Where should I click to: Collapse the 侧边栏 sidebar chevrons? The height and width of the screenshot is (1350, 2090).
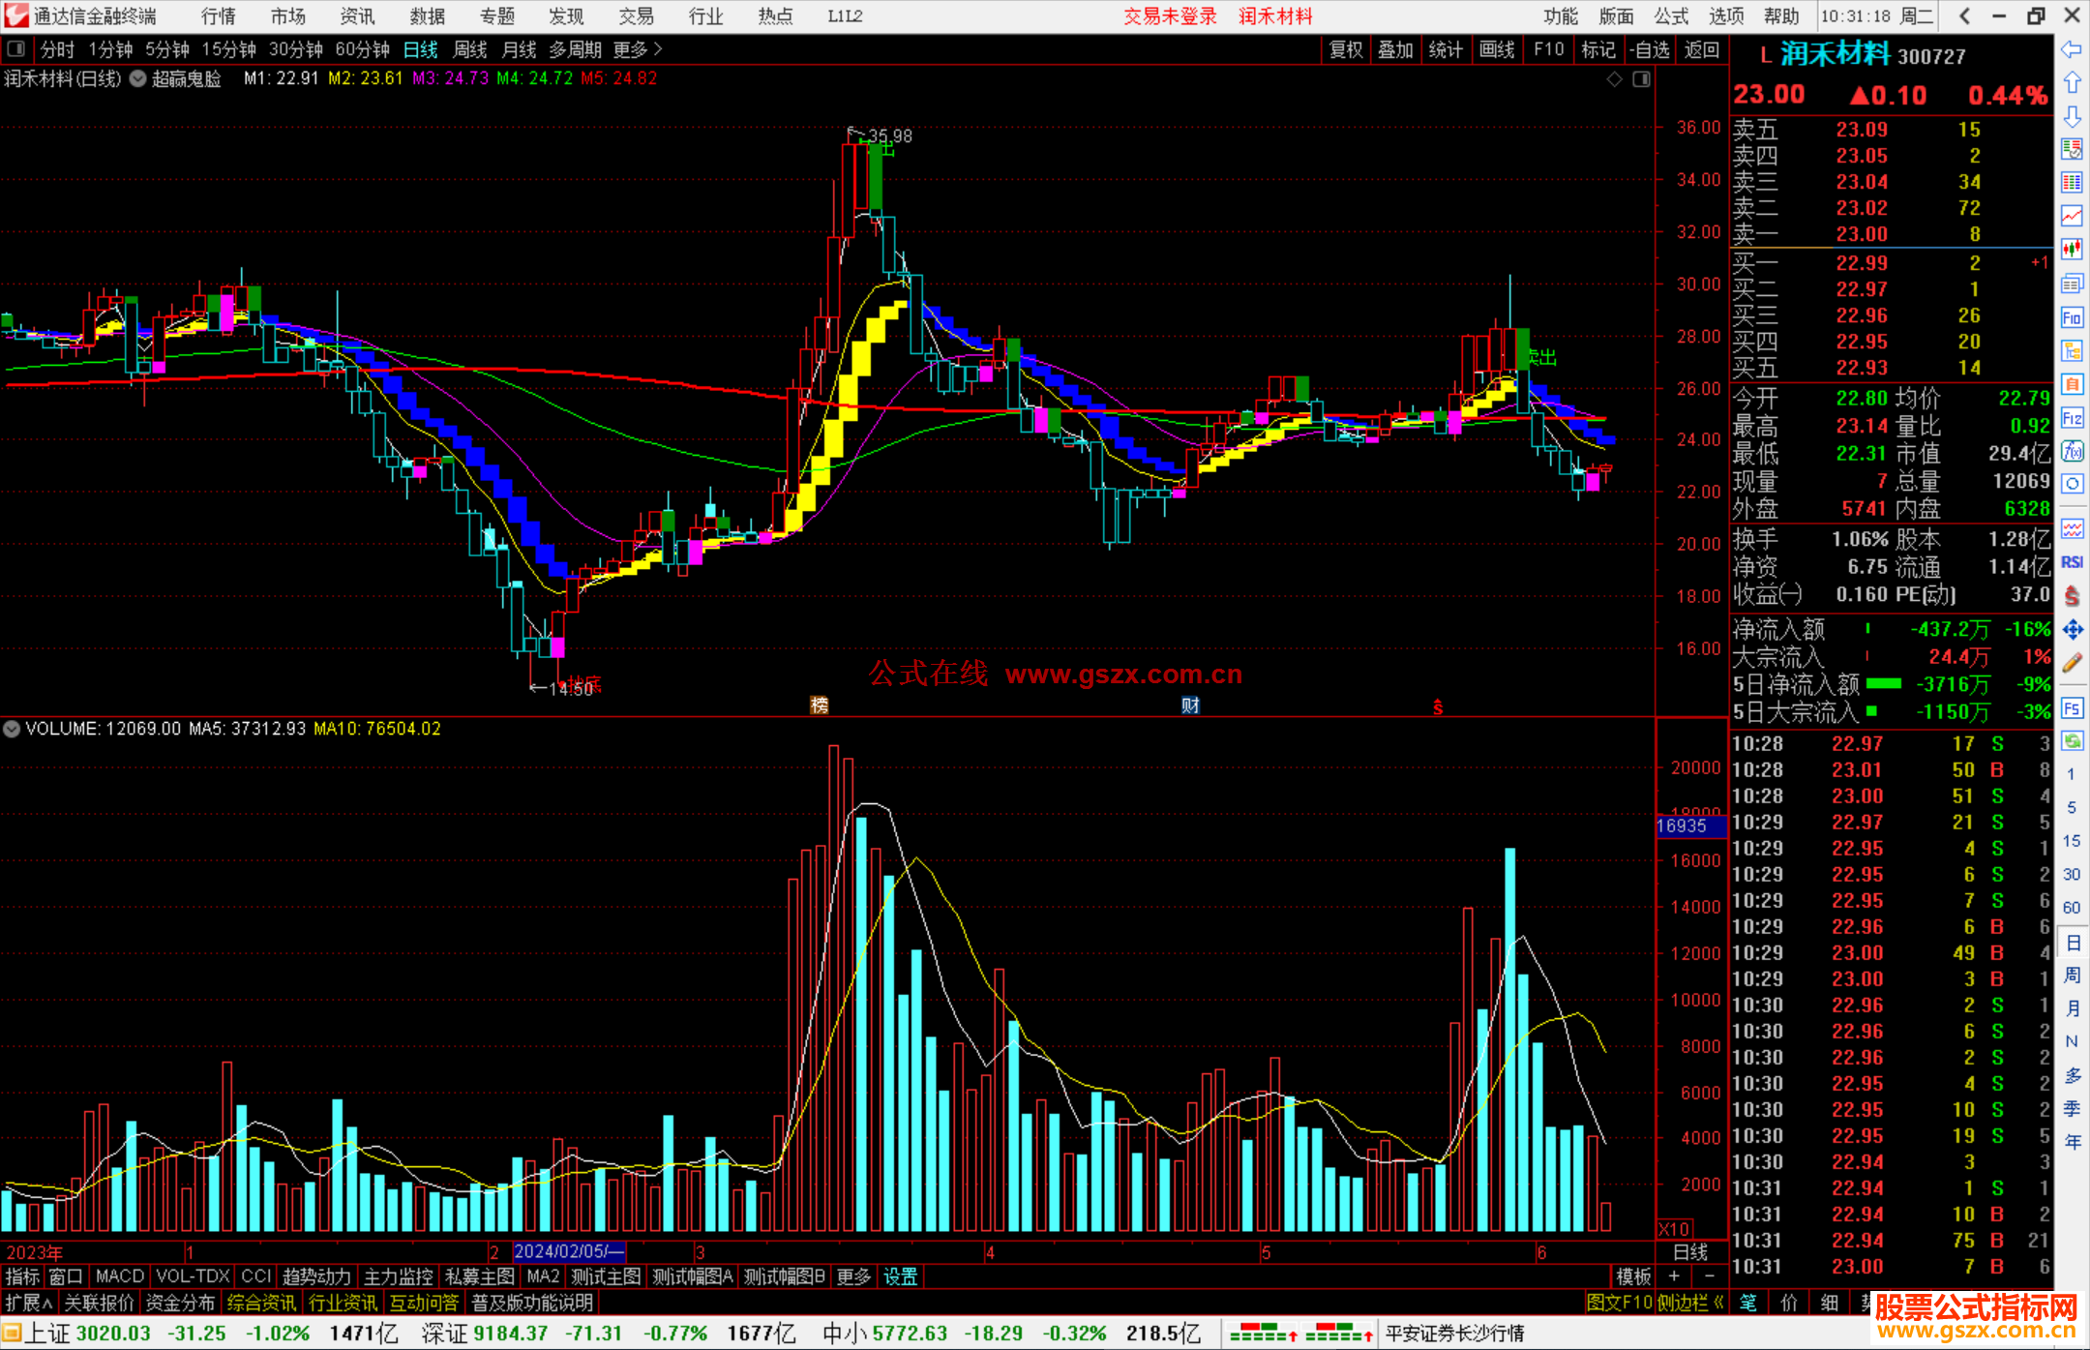tap(1718, 1303)
